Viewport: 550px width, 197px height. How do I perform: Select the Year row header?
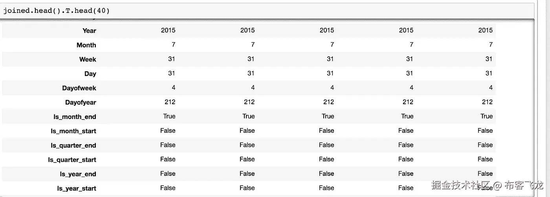point(89,31)
